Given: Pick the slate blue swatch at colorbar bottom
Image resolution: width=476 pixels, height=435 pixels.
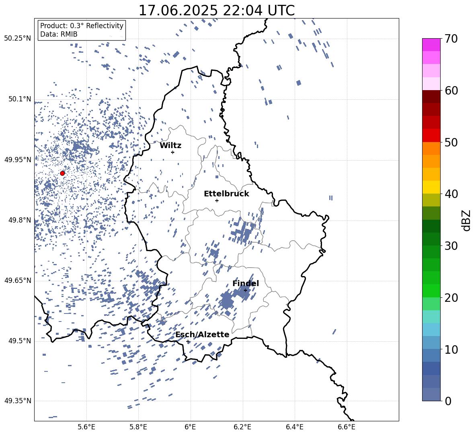Looking at the screenshot, I should (431, 394).
